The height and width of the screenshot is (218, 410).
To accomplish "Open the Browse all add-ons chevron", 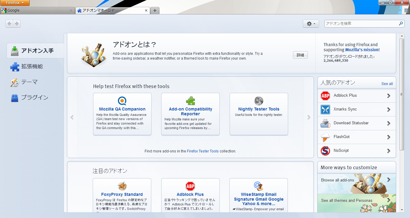I will pyautogui.click(x=389, y=180).
